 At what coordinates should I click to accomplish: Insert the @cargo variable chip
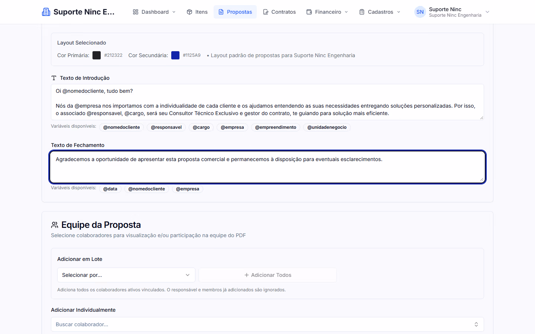pyautogui.click(x=201, y=127)
